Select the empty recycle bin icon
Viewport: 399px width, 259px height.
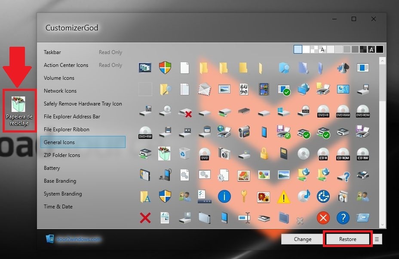click(184, 154)
